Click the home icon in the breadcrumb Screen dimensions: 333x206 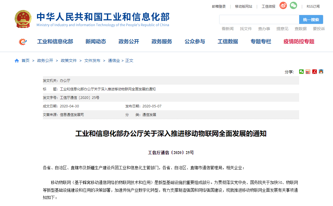click(x=17, y=61)
